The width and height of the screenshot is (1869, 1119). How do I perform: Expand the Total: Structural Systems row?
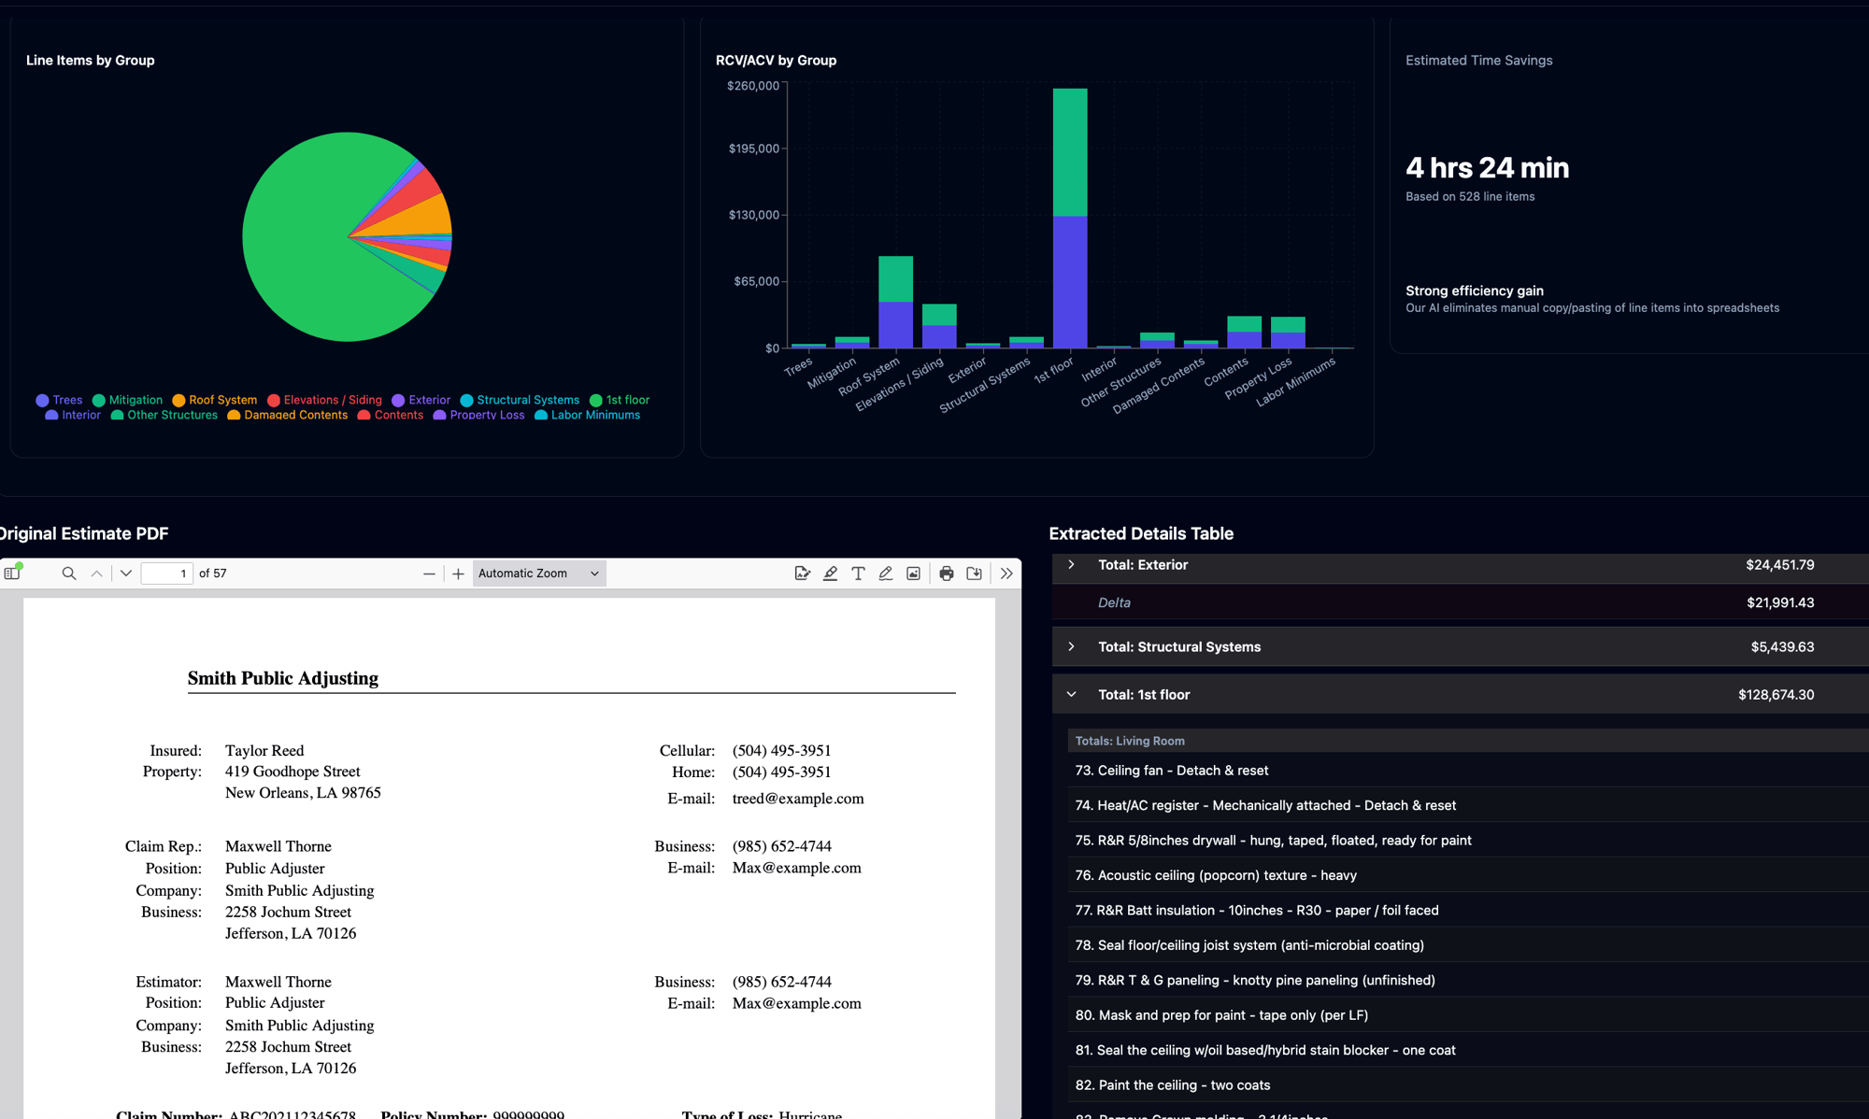tap(1071, 646)
